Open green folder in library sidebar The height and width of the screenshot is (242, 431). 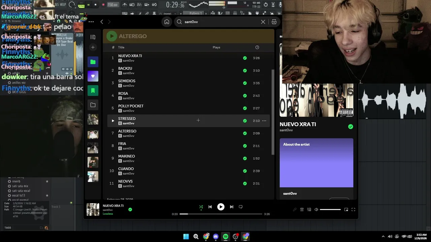click(x=93, y=62)
